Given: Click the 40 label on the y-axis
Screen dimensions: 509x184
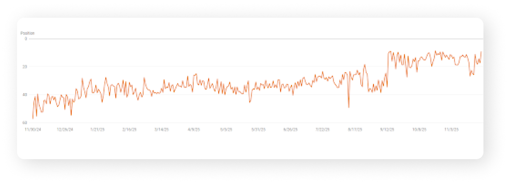Looking at the screenshot, I should pyautogui.click(x=25, y=94).
